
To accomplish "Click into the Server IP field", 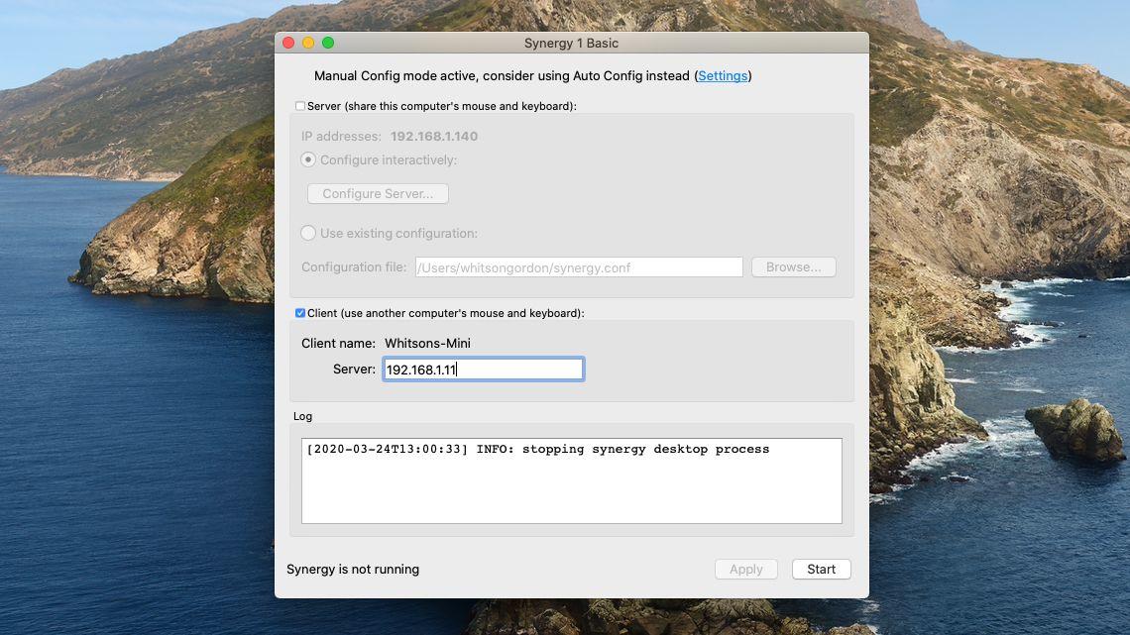I will click(x=483, y=370).
